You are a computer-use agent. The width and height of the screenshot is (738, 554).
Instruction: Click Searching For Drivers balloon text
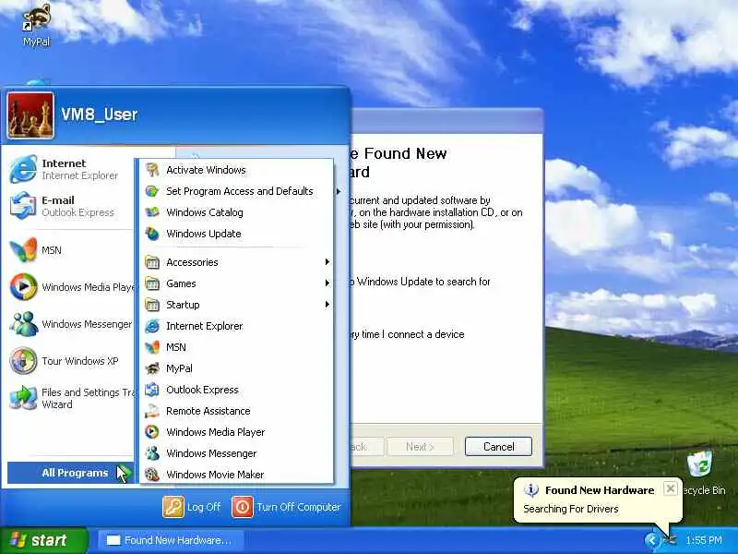coord(570,509)
